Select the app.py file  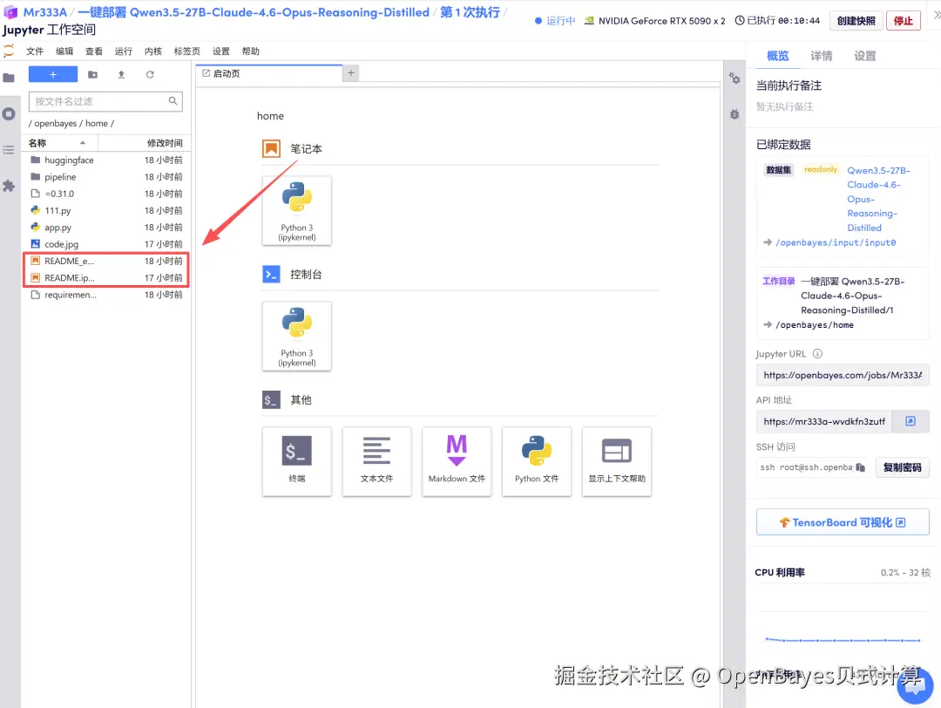click(106, 228)
